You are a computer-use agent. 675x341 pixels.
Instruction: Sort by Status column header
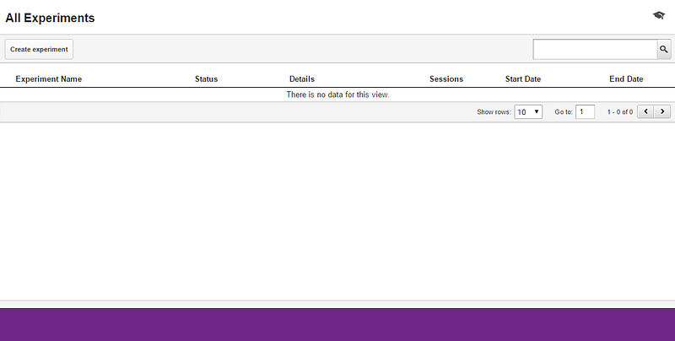[206, 79]
